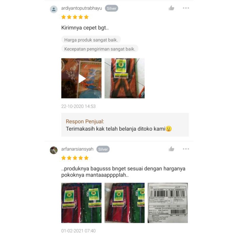Tap the five-star rating of second review
This screenshot has width=238, height=238.
pos(75,158)
